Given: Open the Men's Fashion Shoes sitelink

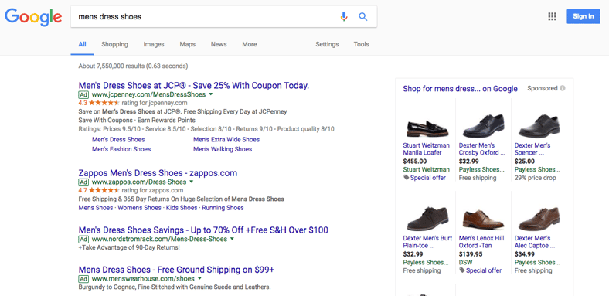Looking at the screenshot, I should coord(121,149).
